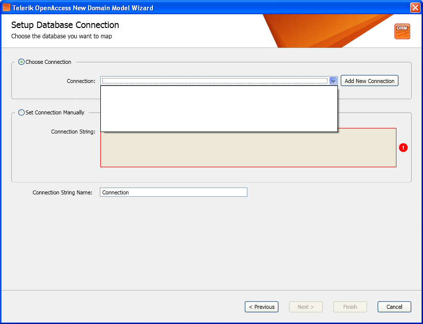Click the Finish button
Image resolution: width=423 pixels, height=324 pixels.
[350, 307]
